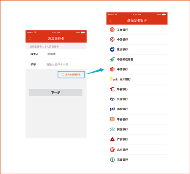This screenshot has width=190, height=174.
Task: Select 农业银行 text in bank list
Action: click(x=122, y=160)
